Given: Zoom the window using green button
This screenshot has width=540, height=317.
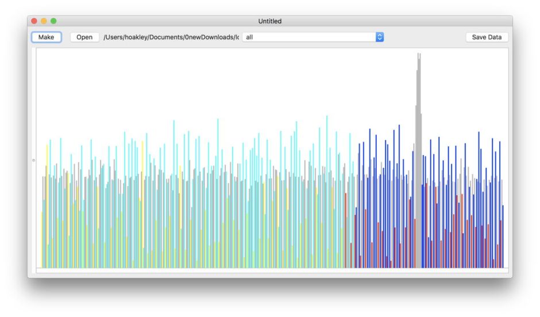Looking at the screenshot, I should click(53, 21).
